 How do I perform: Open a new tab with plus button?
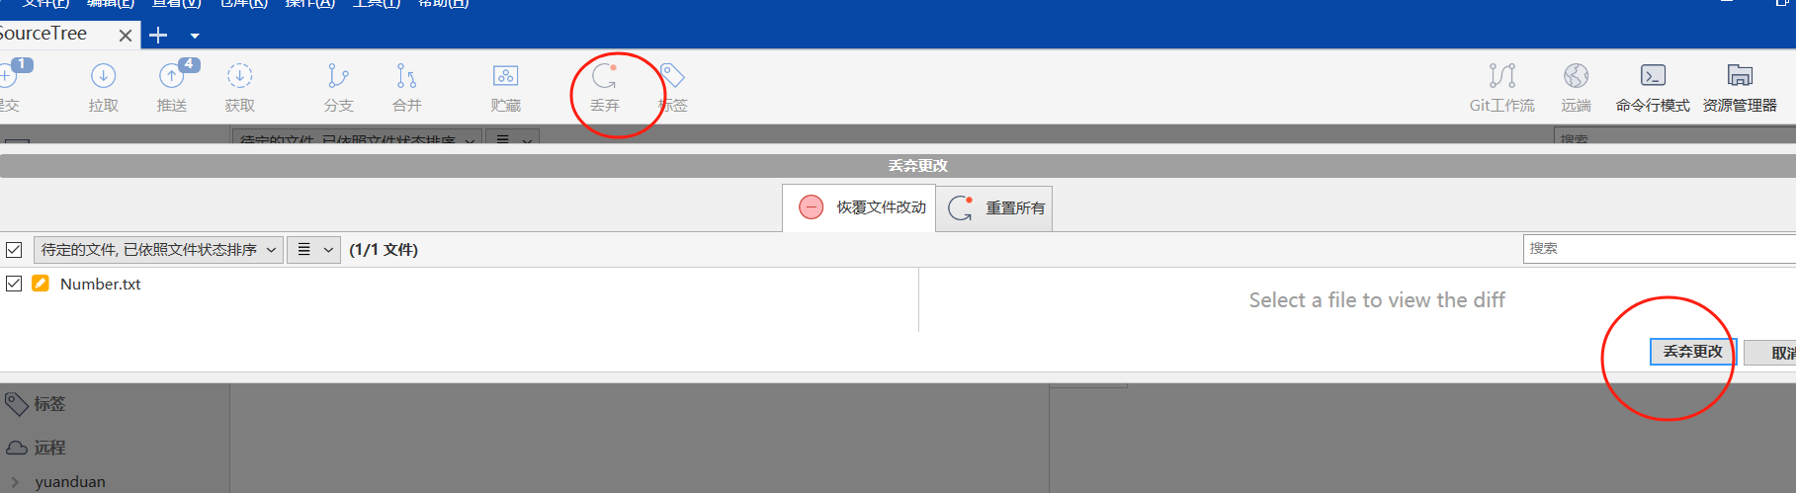(158, 36)
